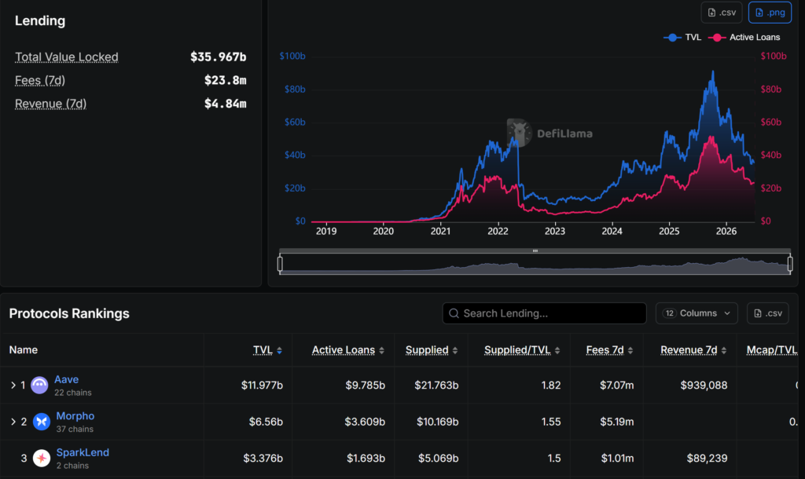Click Morpho's Supplied cell $10.169b
The width and height of the screenshot is (805, 479).
click(x=437, y=422)
